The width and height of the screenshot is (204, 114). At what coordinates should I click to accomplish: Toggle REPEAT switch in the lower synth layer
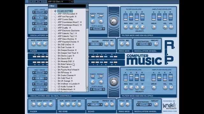(x=101, y=76)
